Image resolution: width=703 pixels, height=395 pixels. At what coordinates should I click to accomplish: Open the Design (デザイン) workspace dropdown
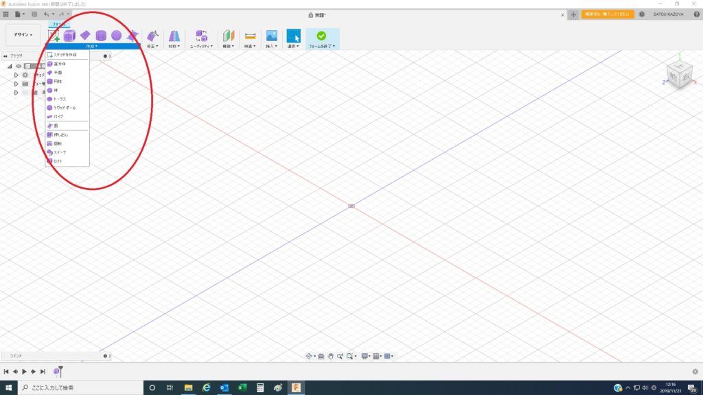(x=23, y=34)
